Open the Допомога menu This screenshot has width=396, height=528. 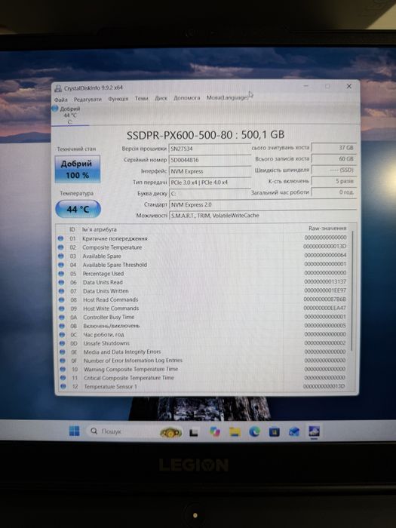click(187, 97)
